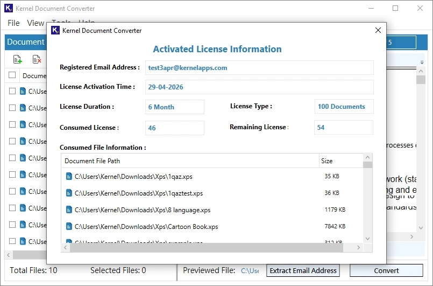Check the sixth document row checkbox

[12, 175]
